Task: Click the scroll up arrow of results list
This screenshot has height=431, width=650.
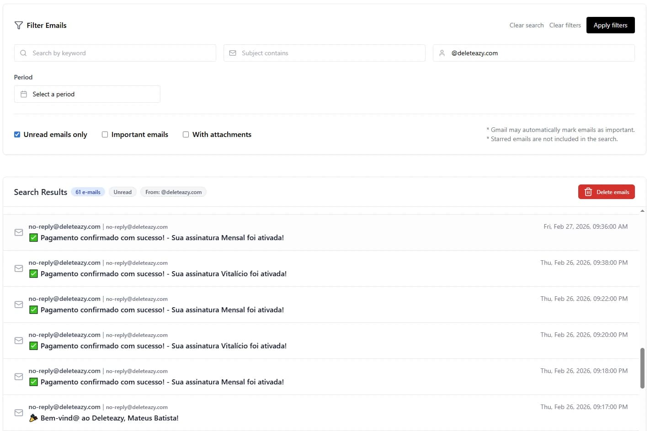Action: click(x=642, y=211)
